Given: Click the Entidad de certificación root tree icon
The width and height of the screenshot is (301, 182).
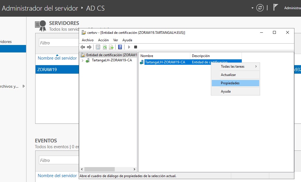Looking at the screenshot, I should [83, 55].
